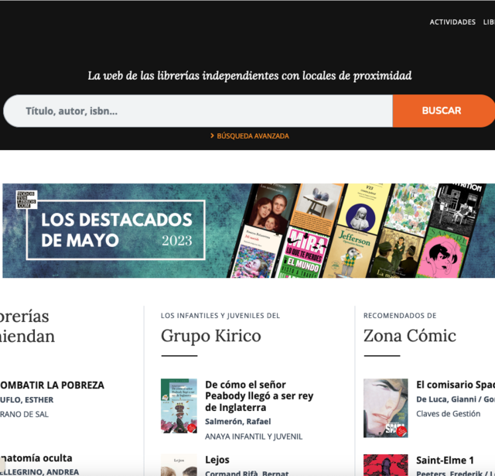Viewport: 495px width, 476px height.
Task: Click the Jefferson book cover in the banner
Action: (x=350, y=252)
